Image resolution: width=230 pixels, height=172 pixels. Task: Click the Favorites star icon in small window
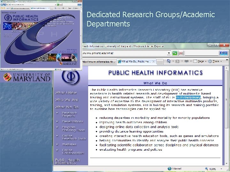coord(2,8)
